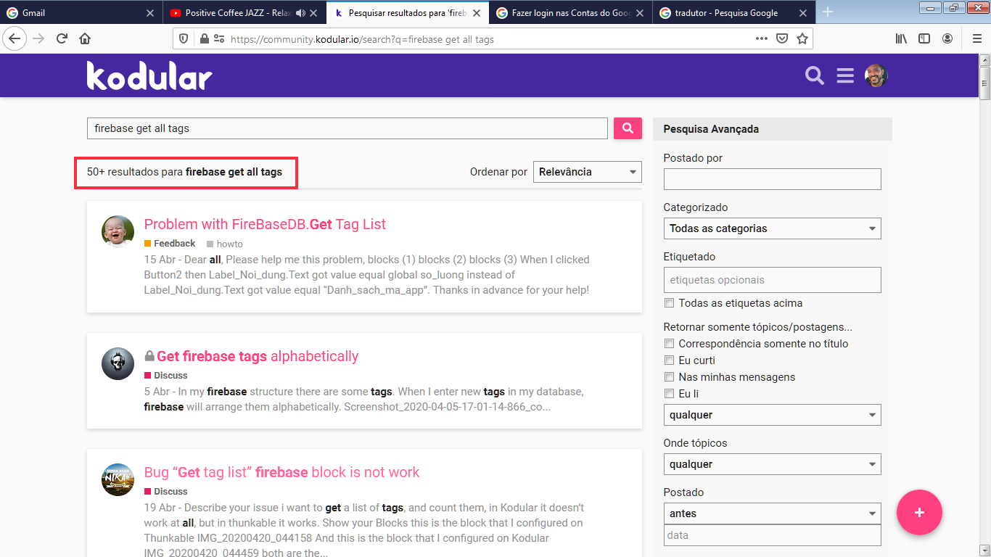Click Discuss category under the Bug topic
The width and height of the screenshot is (991, 557).
point(166,492)
